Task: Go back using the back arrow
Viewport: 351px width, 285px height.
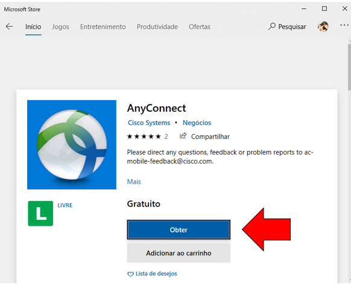Action: click(9, 27)
